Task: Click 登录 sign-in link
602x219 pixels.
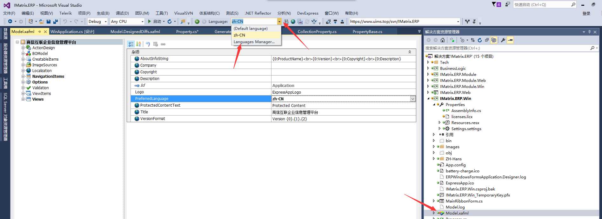Action: point(586,13)
